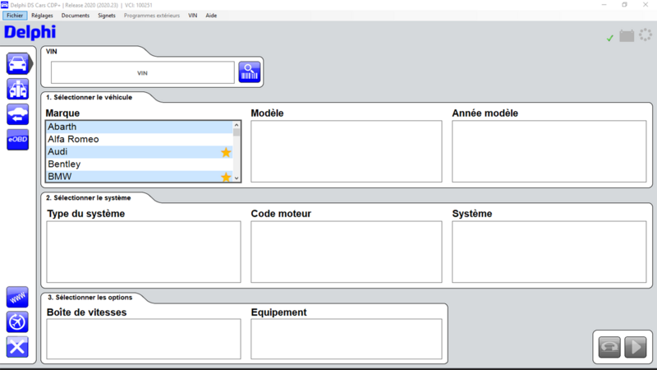Click the Type du système list box

(144, 252)
